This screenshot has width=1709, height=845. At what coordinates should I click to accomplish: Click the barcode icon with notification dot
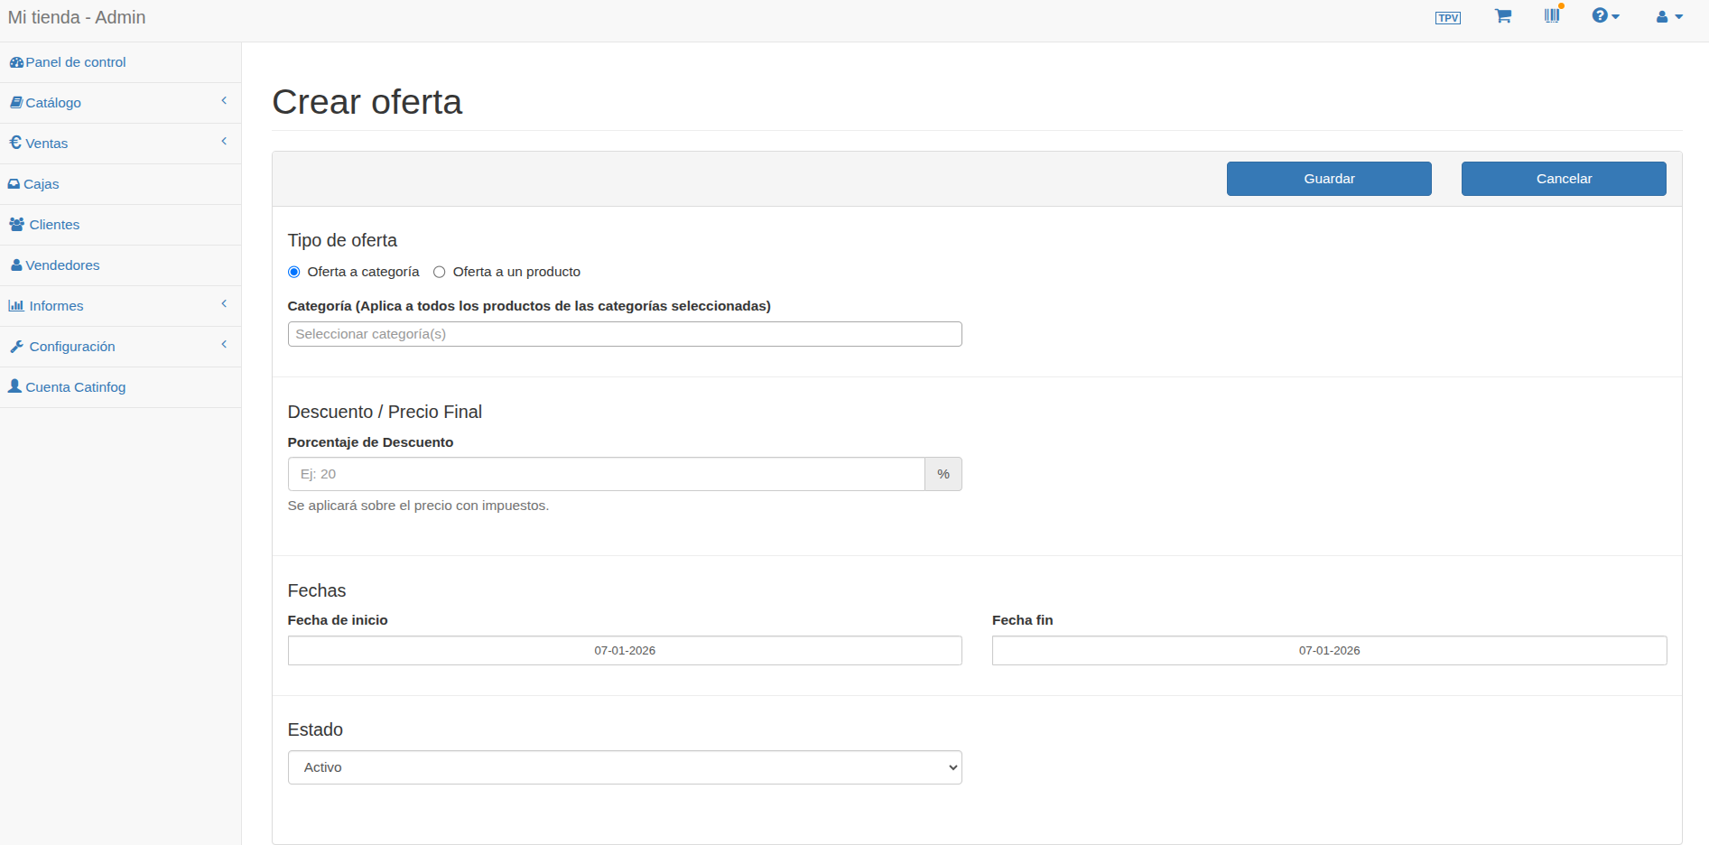point(1552,15)
